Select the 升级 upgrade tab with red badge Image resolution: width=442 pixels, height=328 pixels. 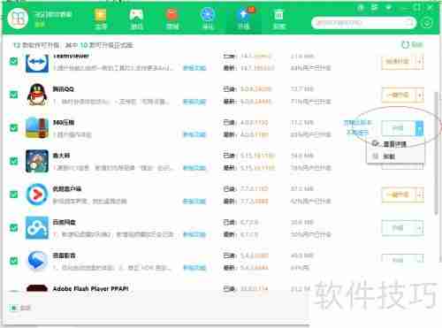(244, 19)
